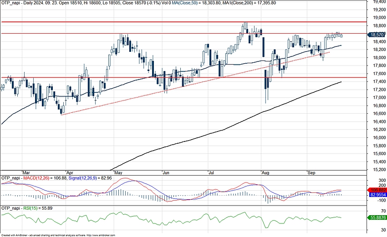Click the 16,000 price axis label
The width and height of the screenshot is (387, 237).
click(x=380, y=138)
